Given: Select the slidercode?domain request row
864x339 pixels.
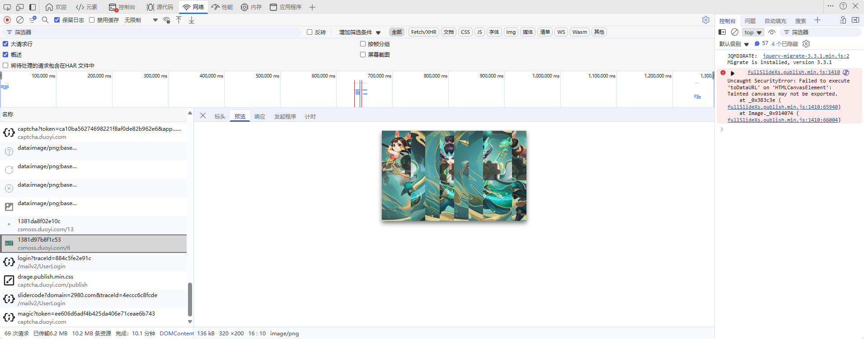Looking at the screenshot, I should (94, 299).
